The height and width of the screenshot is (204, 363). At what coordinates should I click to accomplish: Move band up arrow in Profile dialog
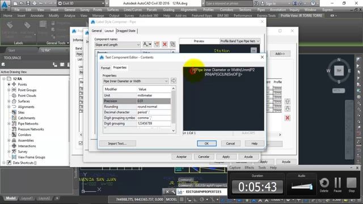click(x=288, y=101)
